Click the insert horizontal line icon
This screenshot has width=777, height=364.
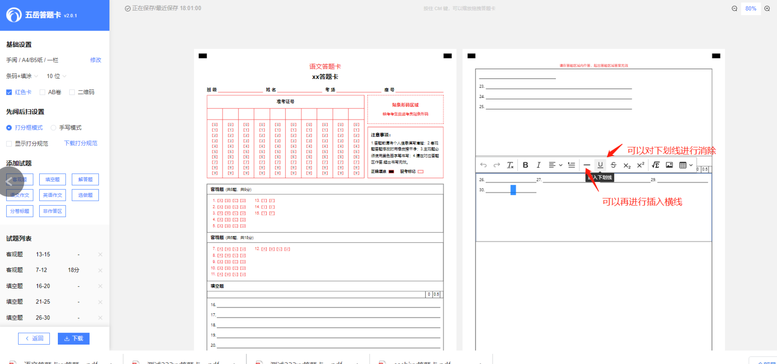click(587, 165)
